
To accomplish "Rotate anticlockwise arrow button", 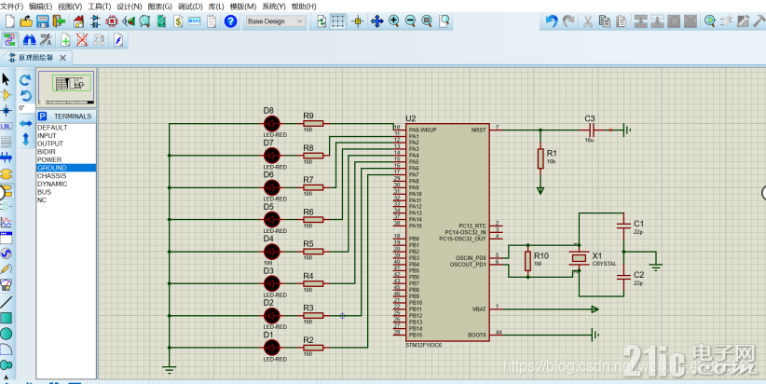I will 25,96.
